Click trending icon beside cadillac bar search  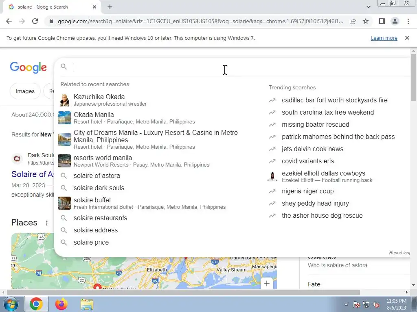click(x=272, y=100)
